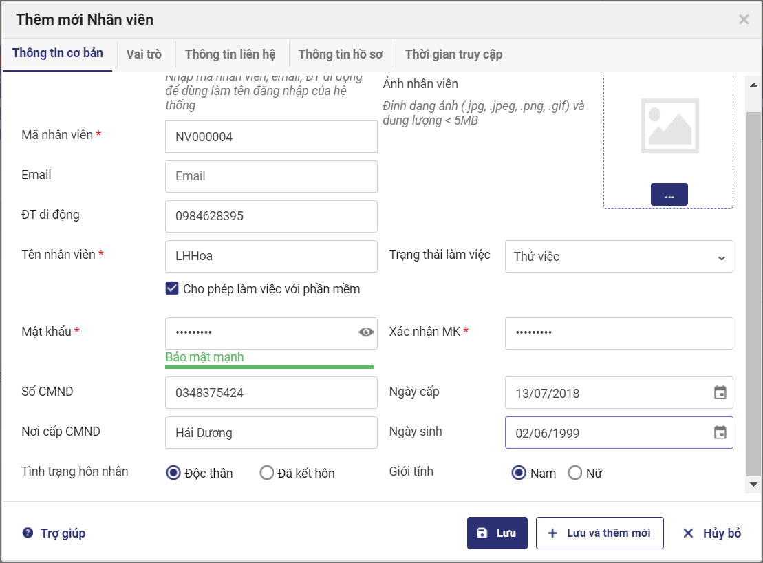The image size is (763, 563).
Task: Go to the Thời gian truy cập tab
Action: [x=453, y=54]
